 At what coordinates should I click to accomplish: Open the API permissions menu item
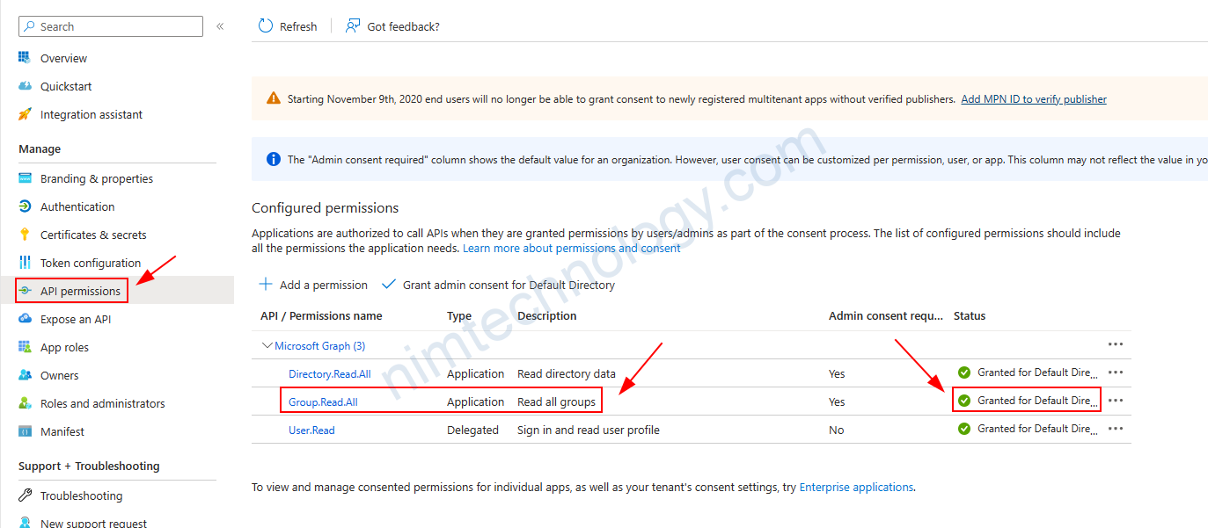[79, 291]
